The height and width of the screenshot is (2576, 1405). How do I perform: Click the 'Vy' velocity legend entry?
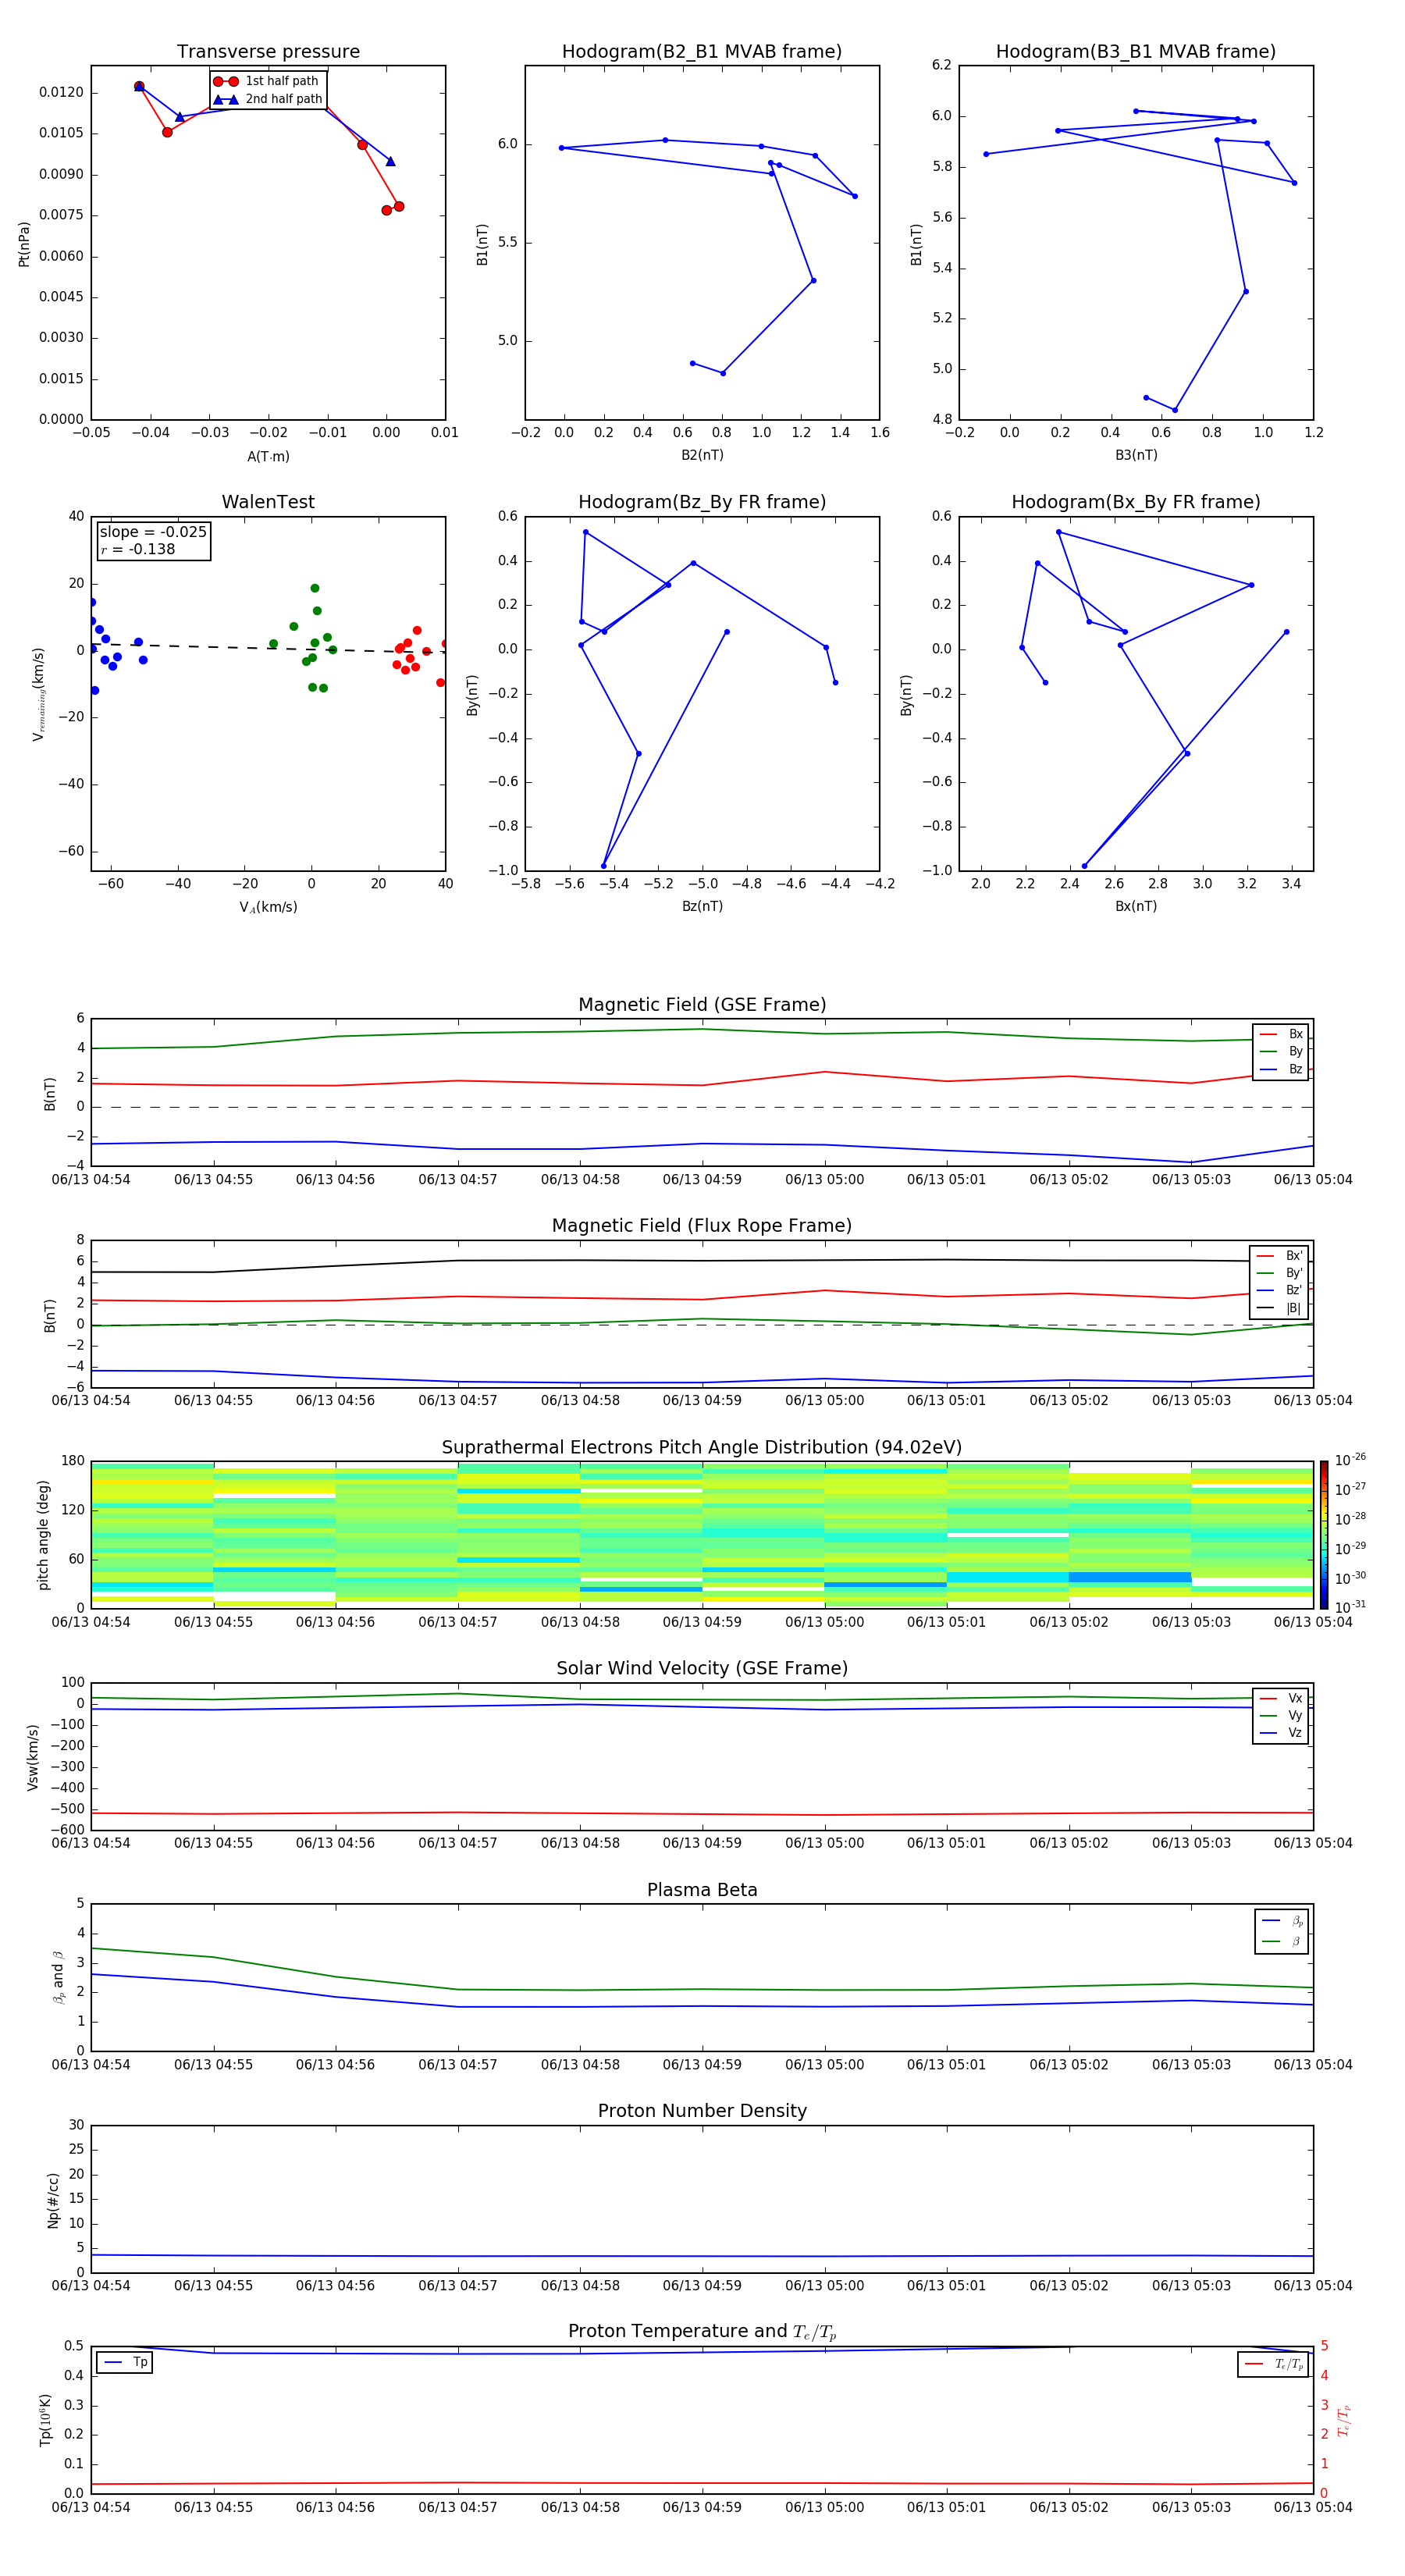coord(1281,1715)
